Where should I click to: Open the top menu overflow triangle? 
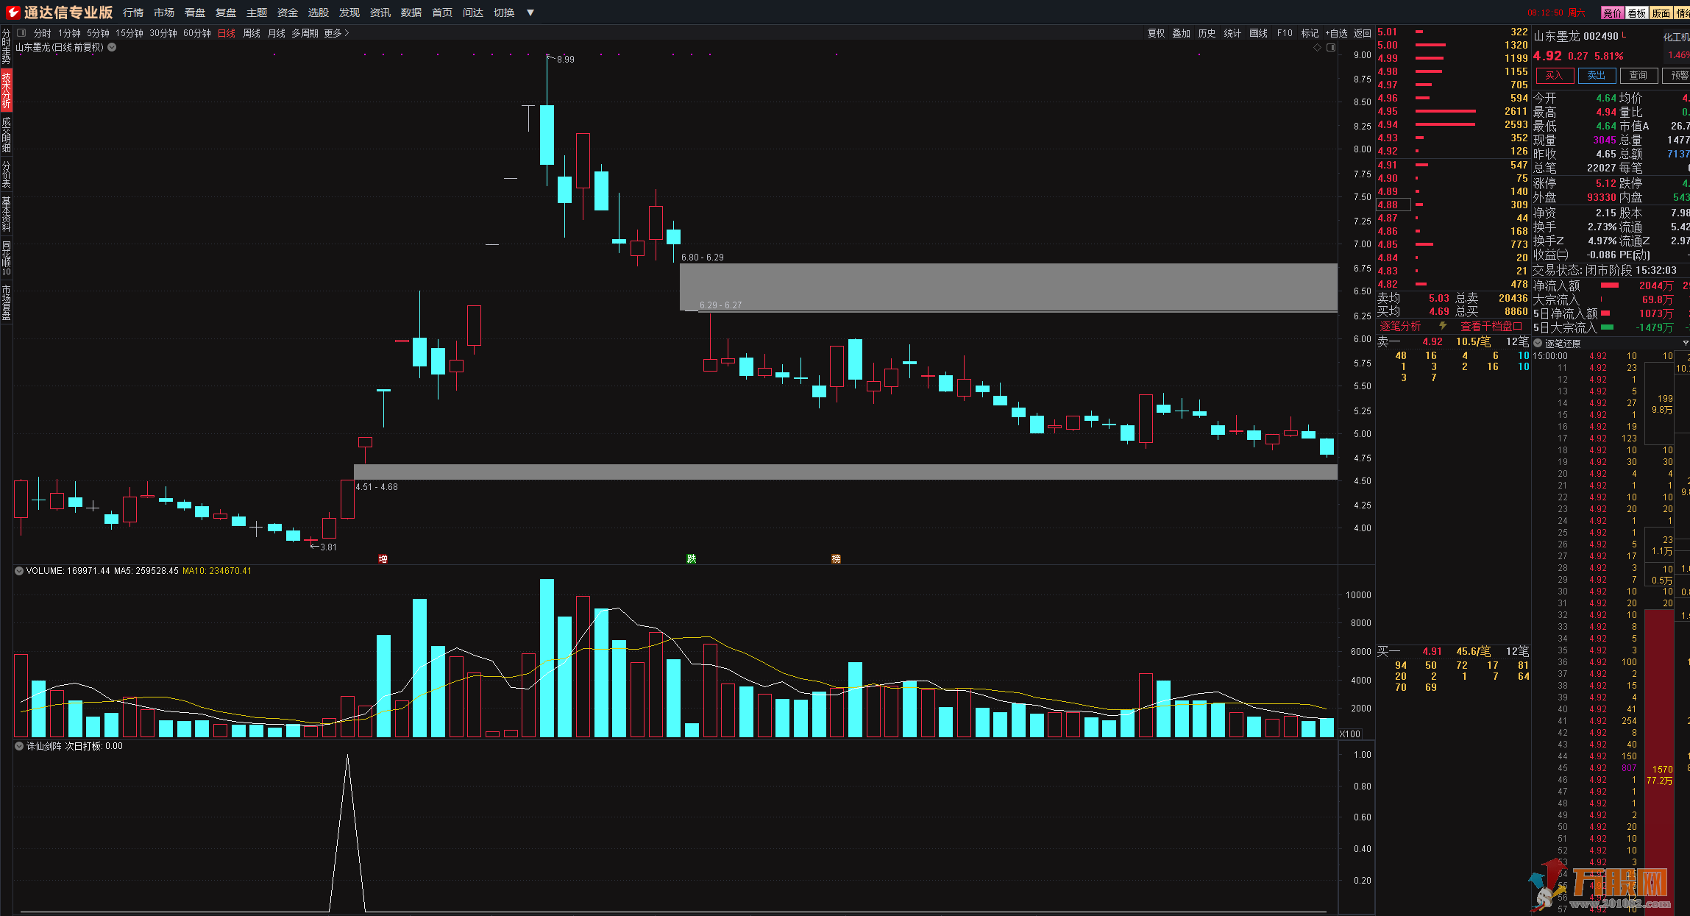530,13
